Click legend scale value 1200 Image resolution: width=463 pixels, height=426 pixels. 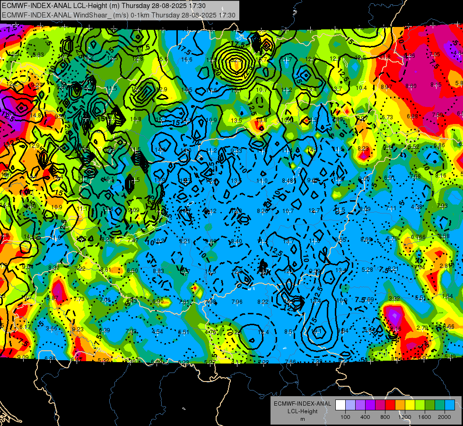tap(405, 417)
